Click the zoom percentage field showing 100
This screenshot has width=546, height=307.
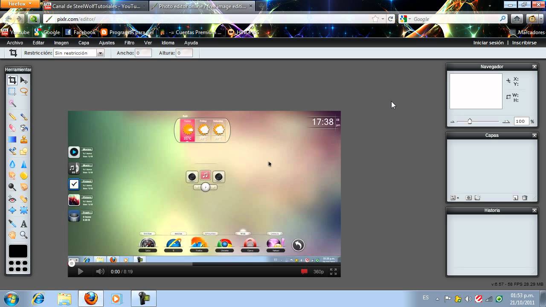pyautogui.click(x=521, y=122)
